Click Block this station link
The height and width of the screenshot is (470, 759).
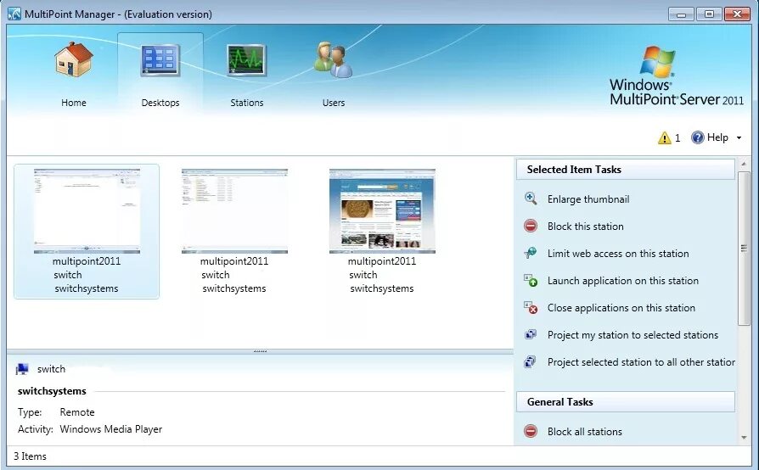coord(585,227)
